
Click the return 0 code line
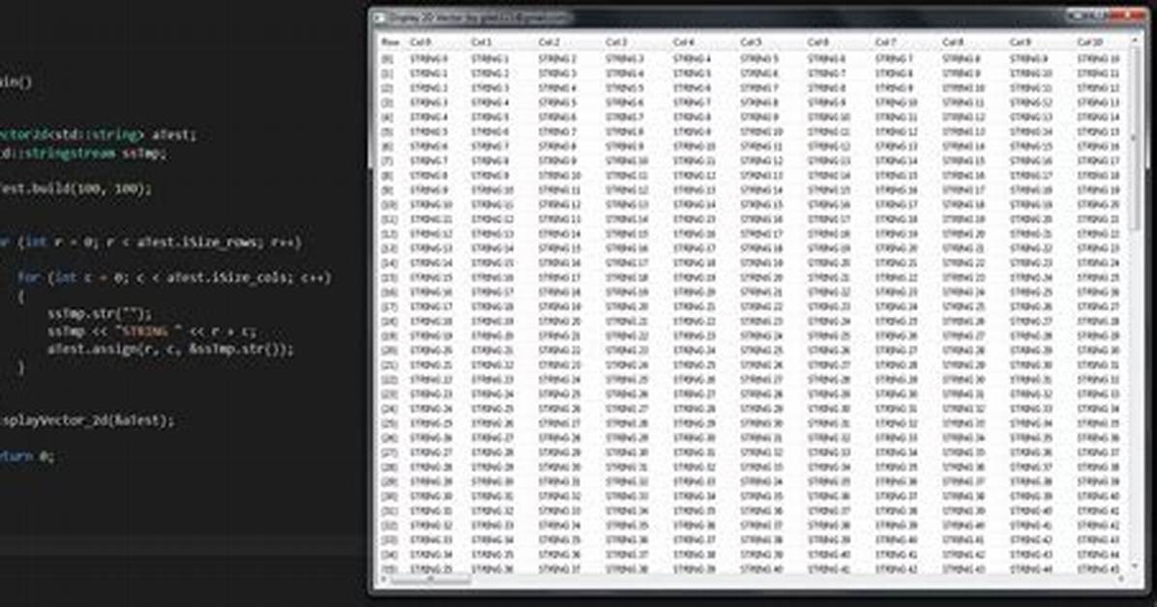(27, 456)
